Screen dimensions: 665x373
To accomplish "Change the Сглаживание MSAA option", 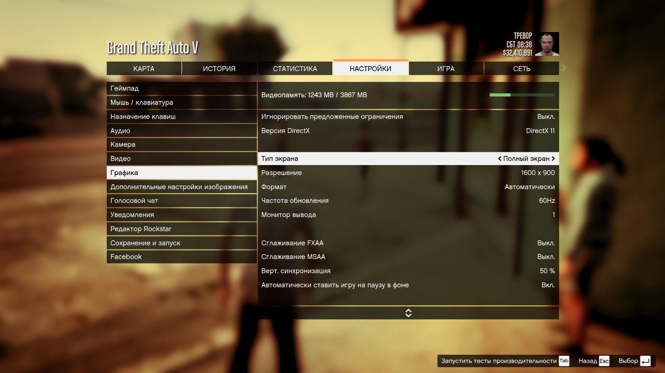I will tap(408, 257).
